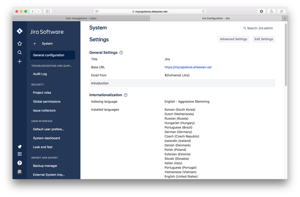This screenshot has width=300, height=197.
Task: Open Look and feel settings
Action: tap(42, 147)
